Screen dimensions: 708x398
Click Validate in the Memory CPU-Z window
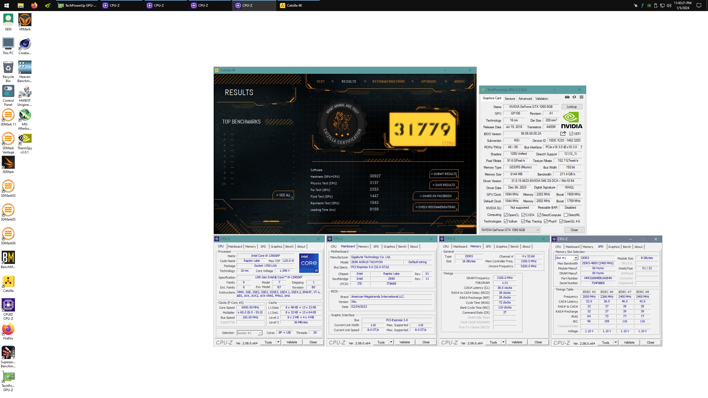point(517,342)
